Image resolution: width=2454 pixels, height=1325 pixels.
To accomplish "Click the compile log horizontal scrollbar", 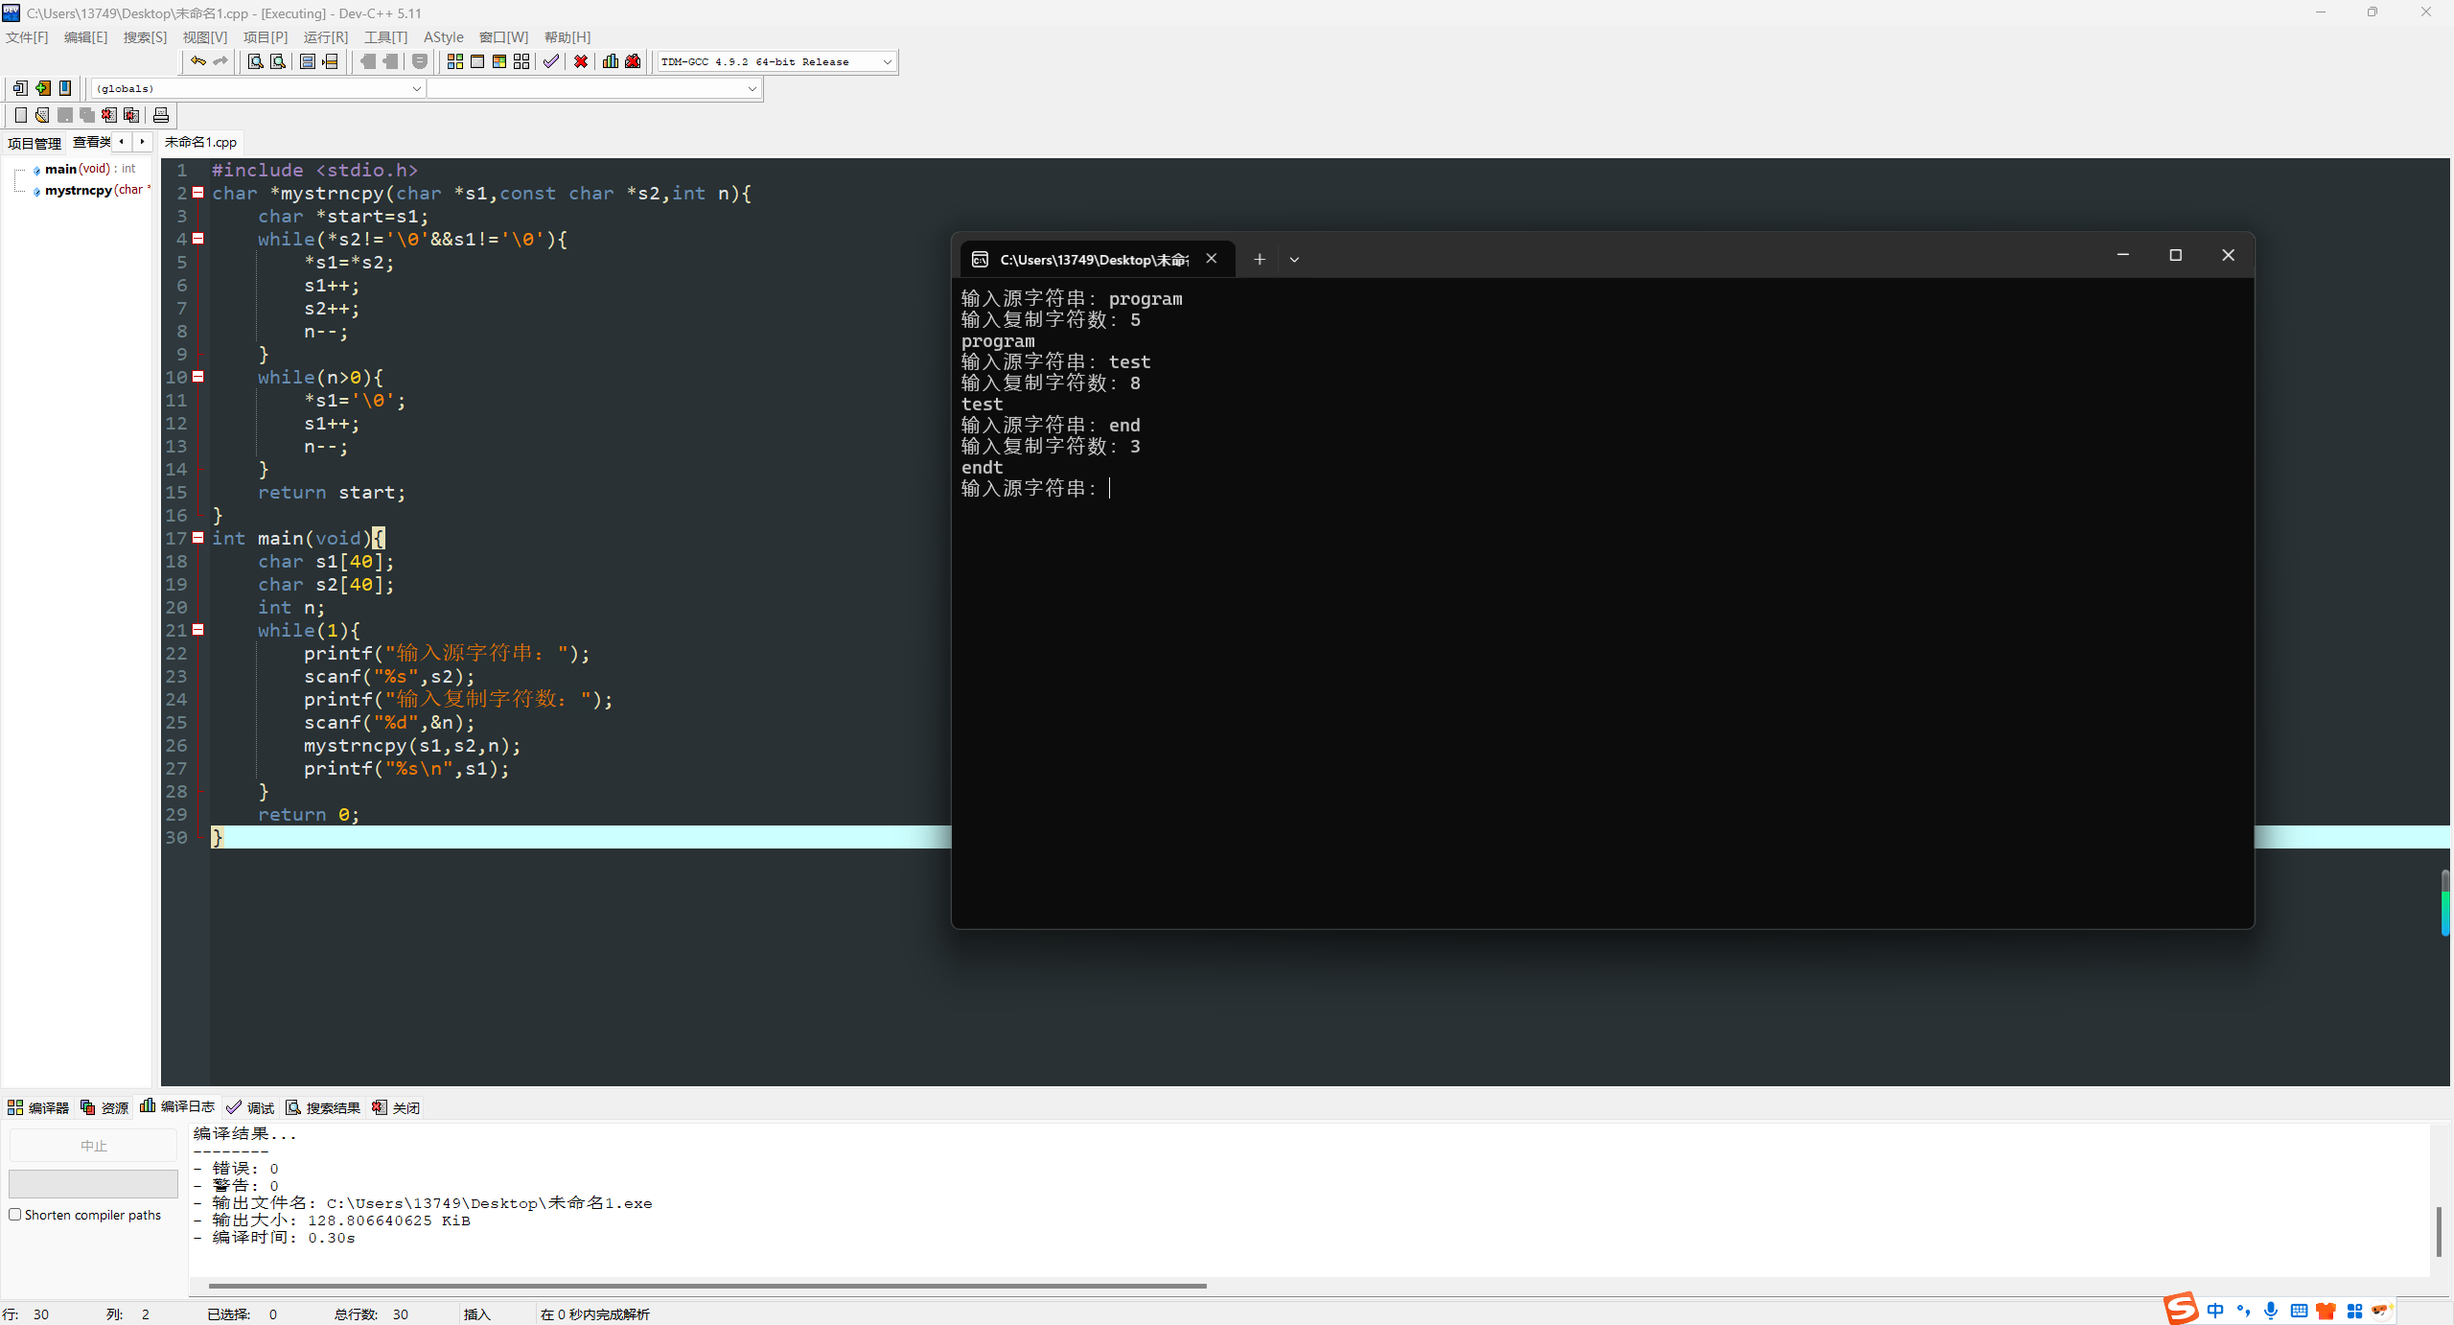I will (706, 1286).
